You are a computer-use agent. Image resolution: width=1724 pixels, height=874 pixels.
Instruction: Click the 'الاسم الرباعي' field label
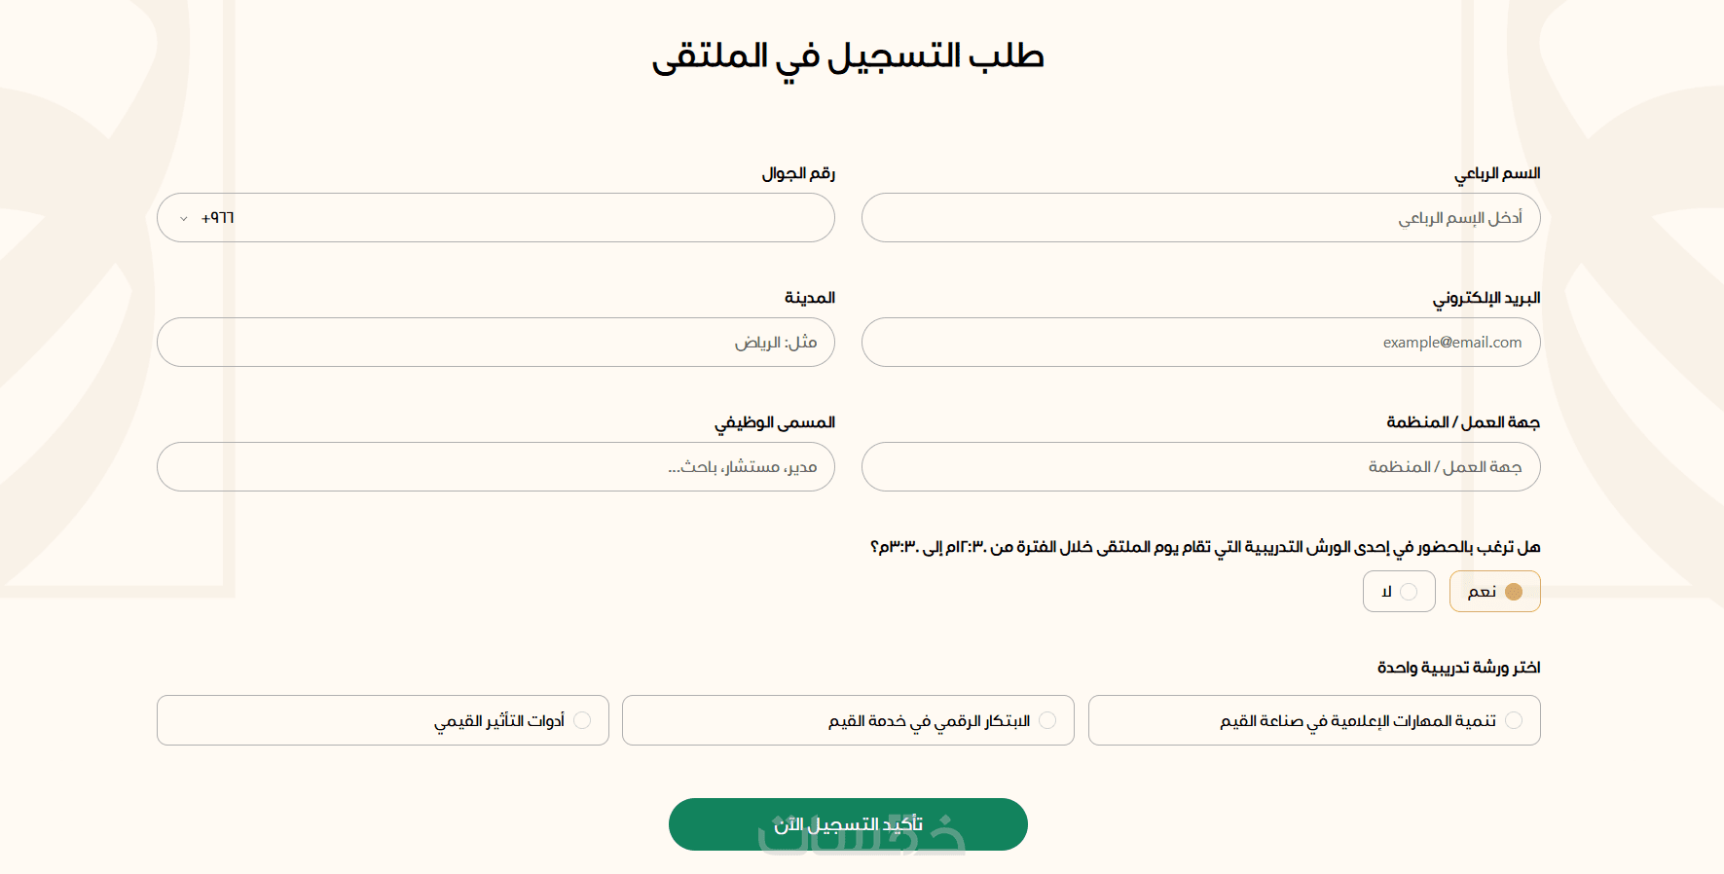coord(1496,173)
